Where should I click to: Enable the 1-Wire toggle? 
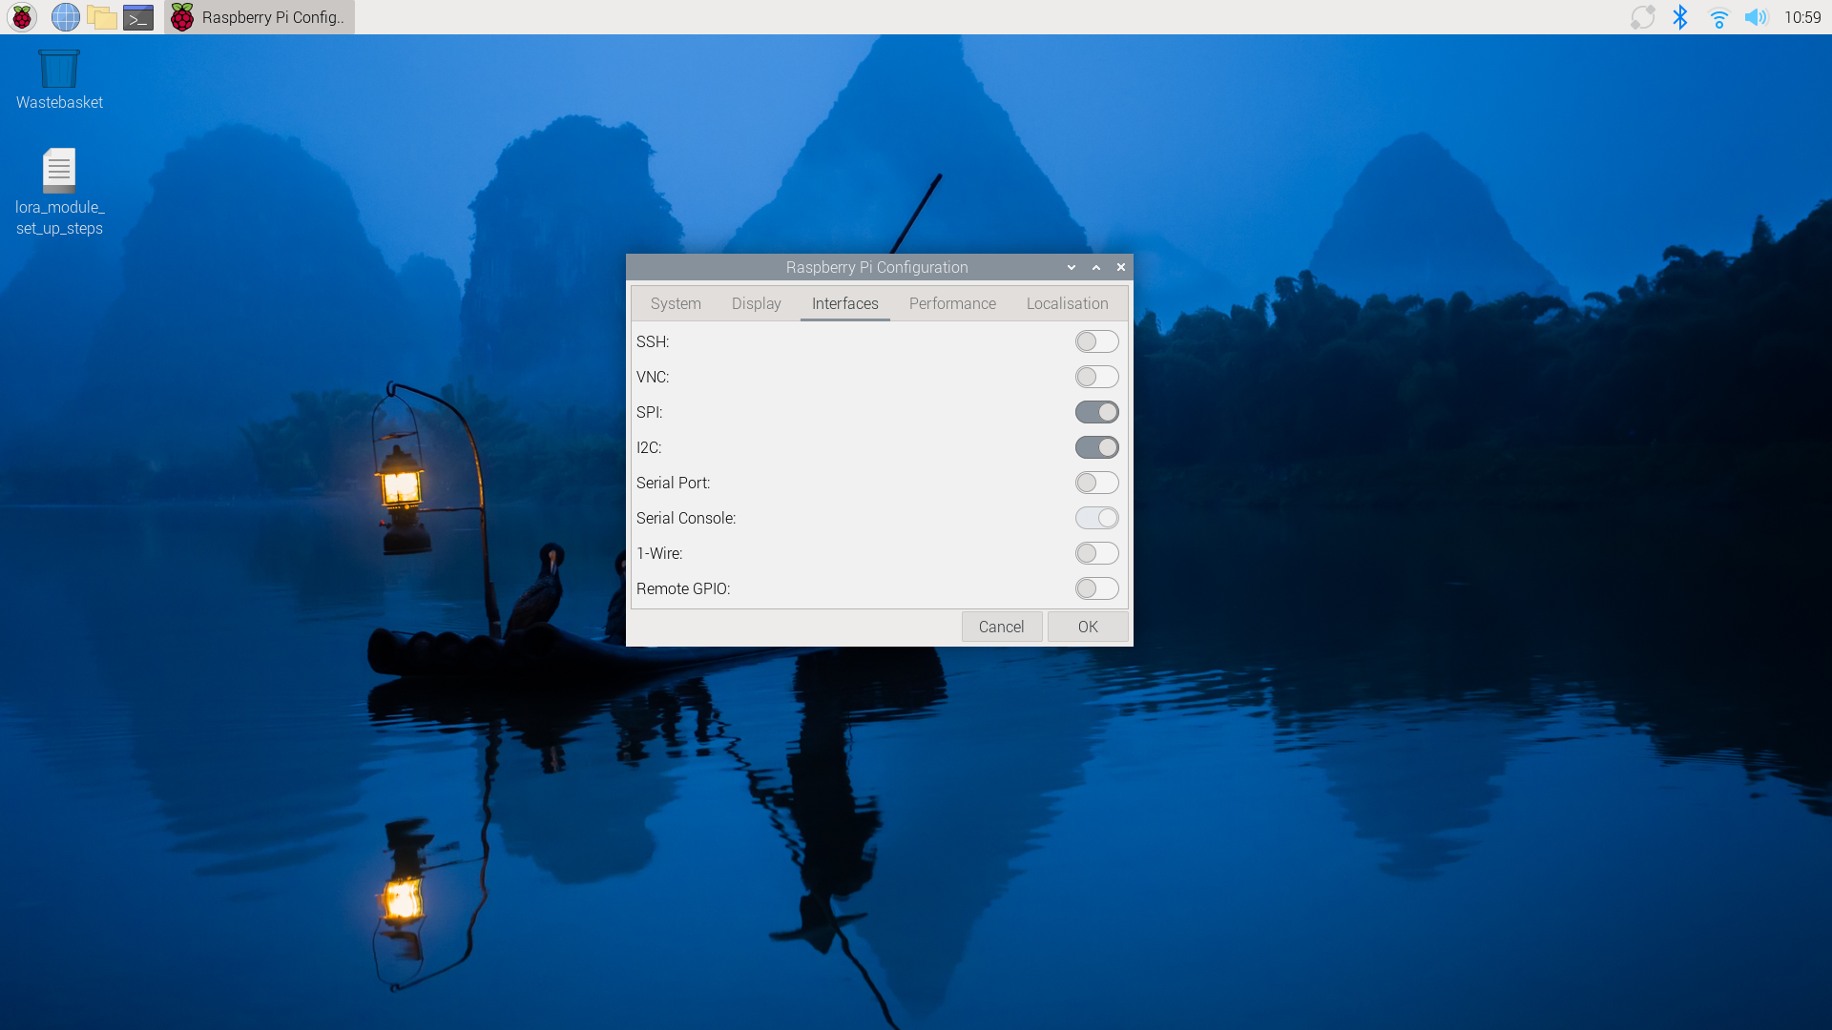(x=1097, y=553)
